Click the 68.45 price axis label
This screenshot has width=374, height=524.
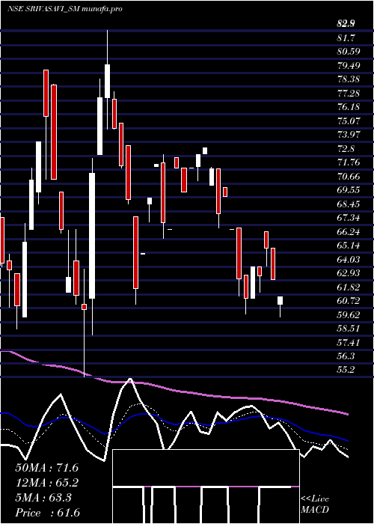349,204
